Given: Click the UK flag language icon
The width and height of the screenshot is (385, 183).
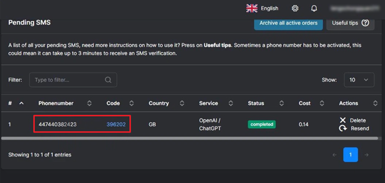Looking at the screenshot, I should click(252, 8).
